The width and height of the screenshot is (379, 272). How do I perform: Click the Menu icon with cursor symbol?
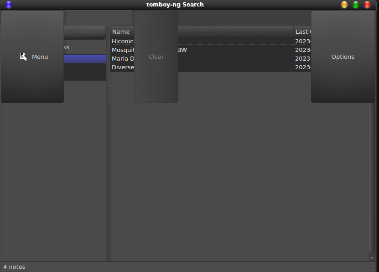point(23,57)
